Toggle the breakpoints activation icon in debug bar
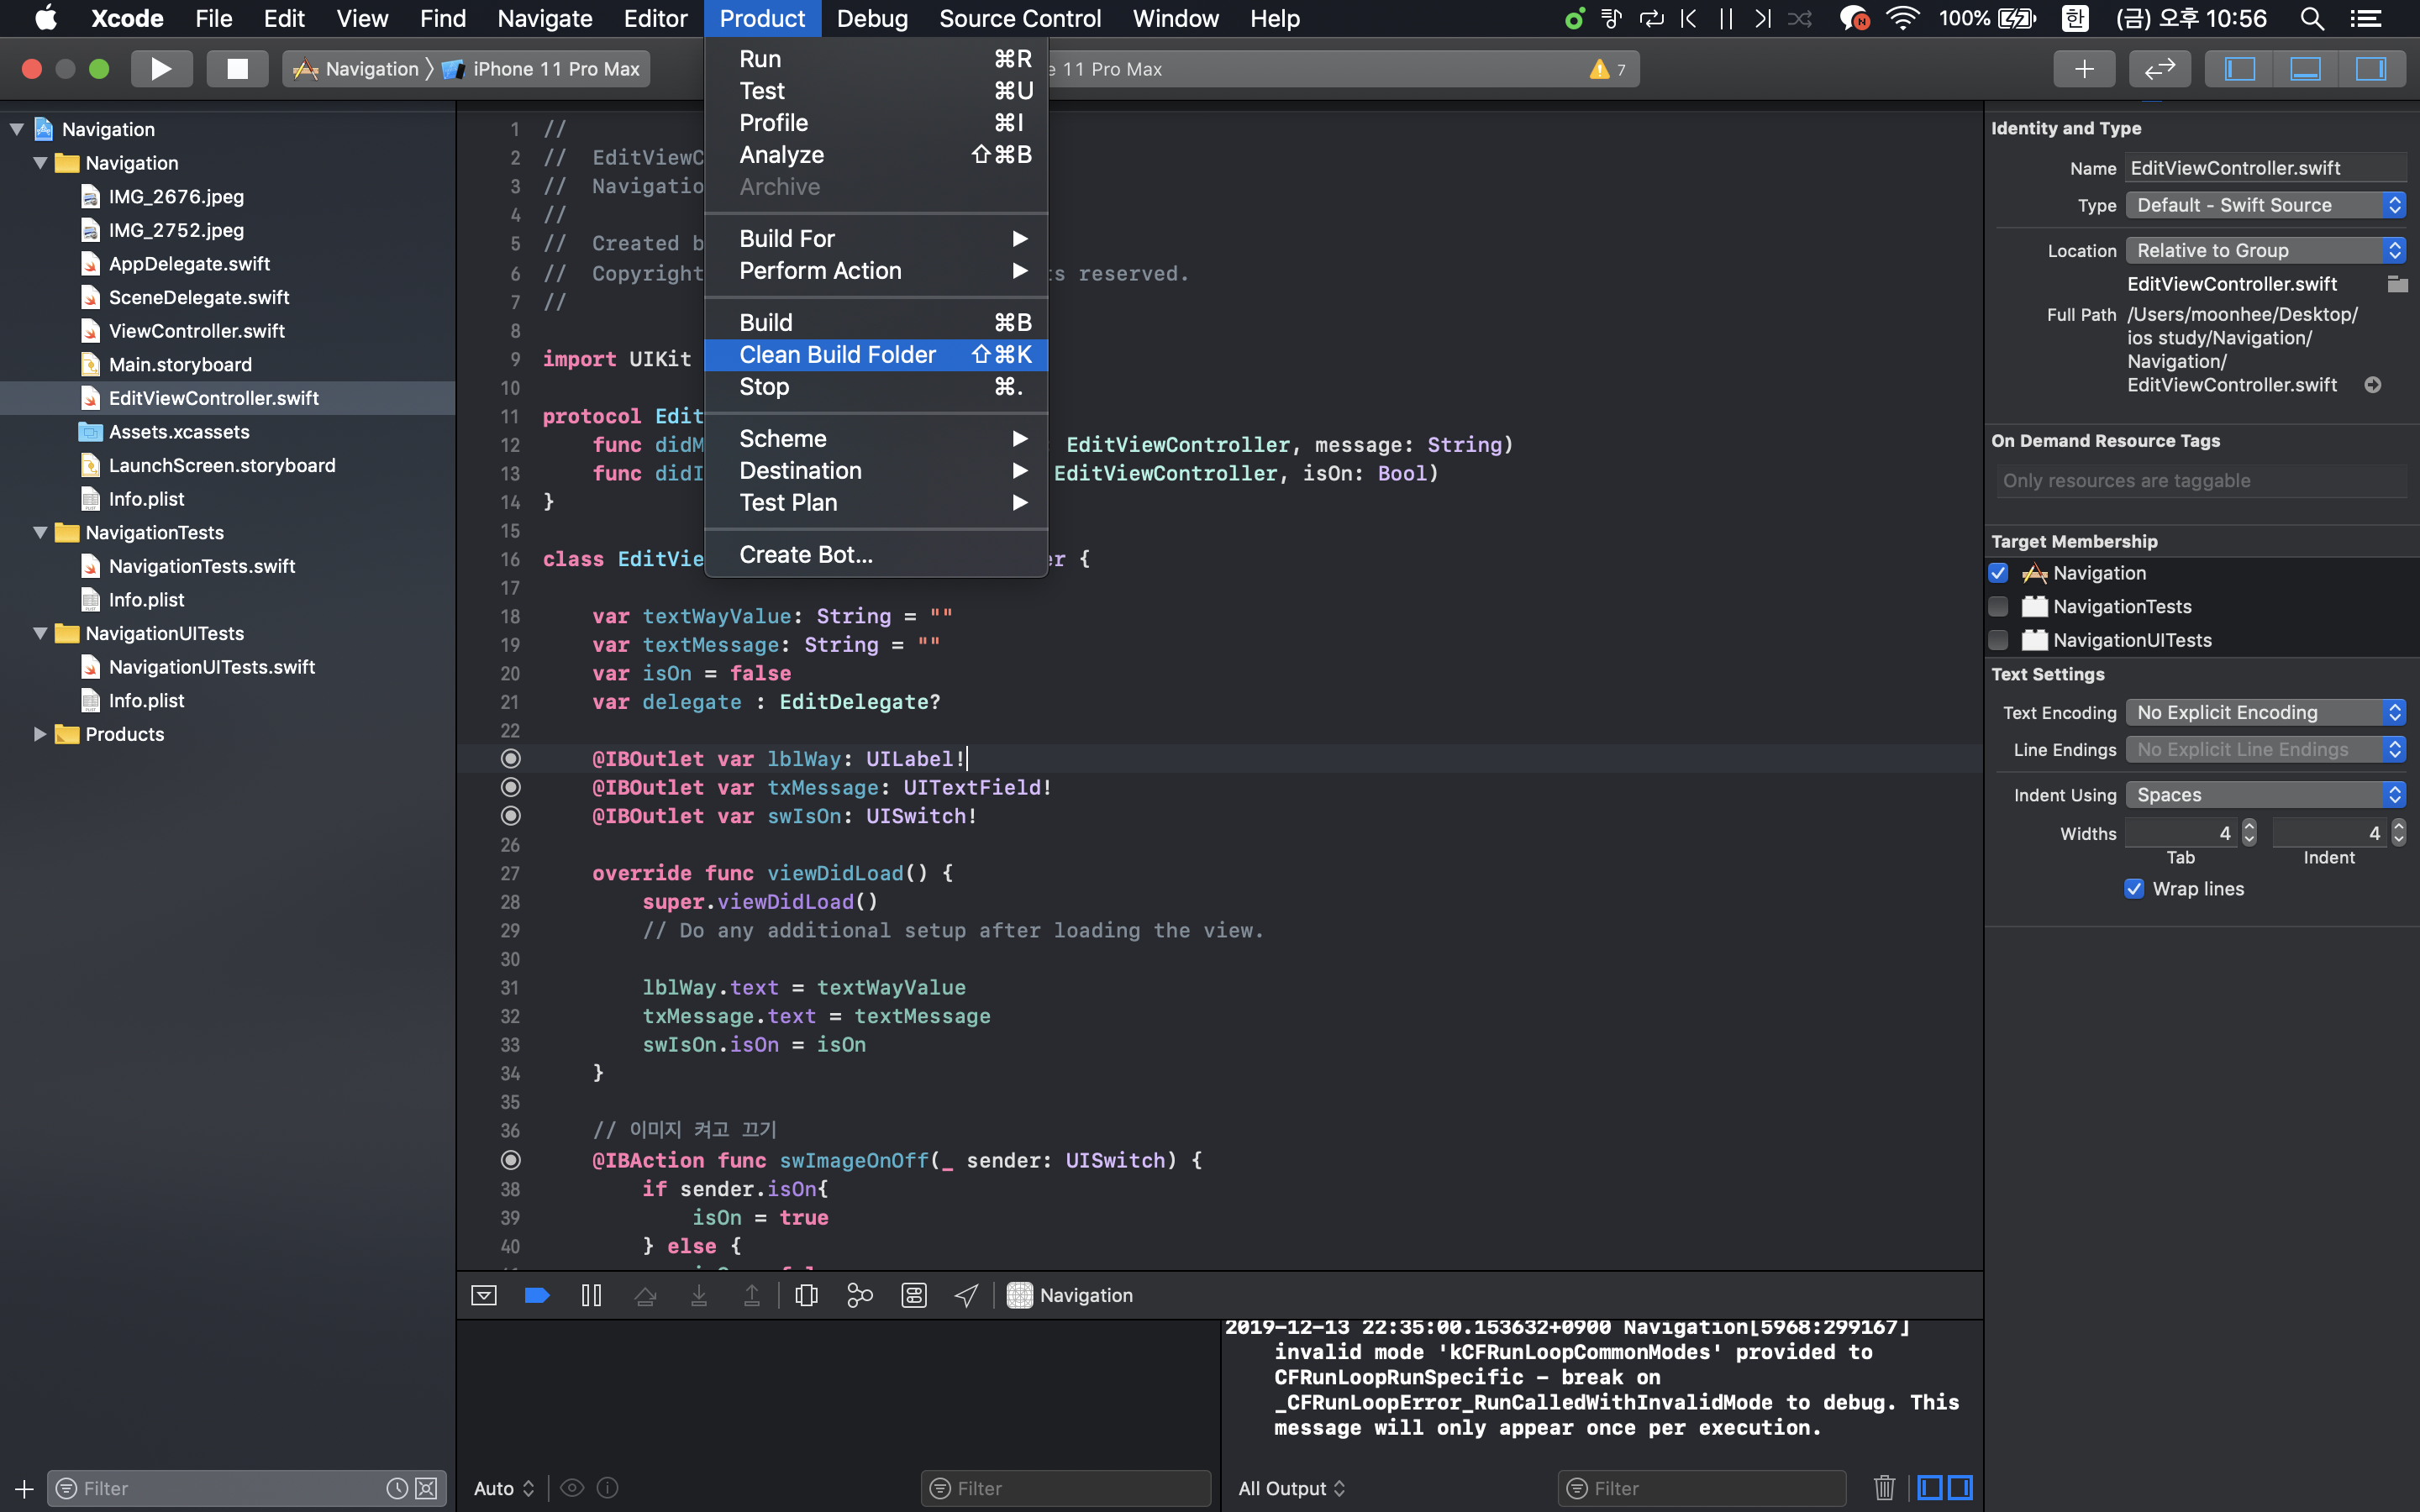Screen dimensions: 2420x1512 [x=537, y=1295]
